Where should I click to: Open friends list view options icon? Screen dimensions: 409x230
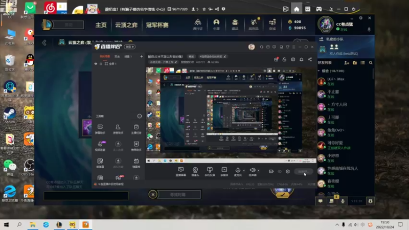point(362,63)
